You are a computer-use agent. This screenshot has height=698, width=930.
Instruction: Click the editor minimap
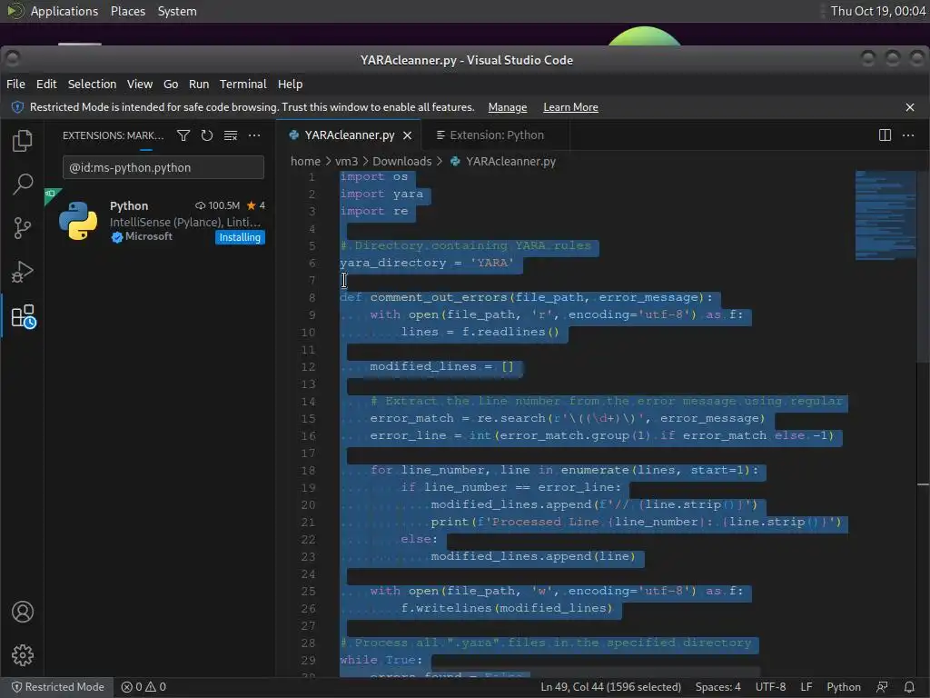885,215
